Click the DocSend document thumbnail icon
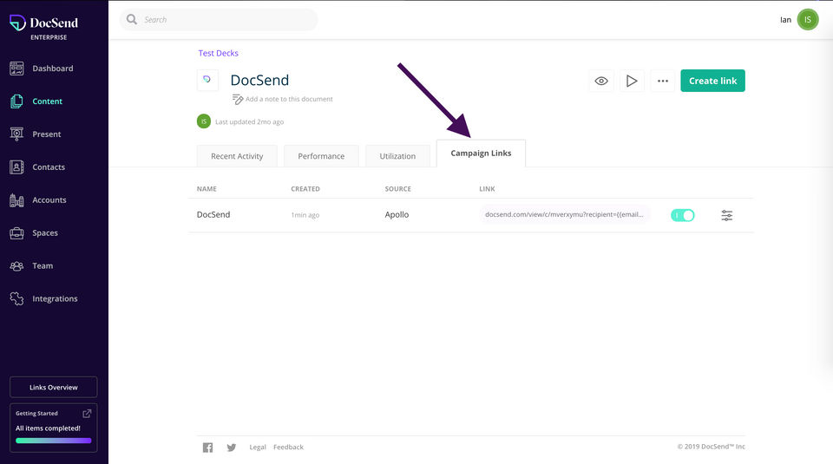The image size is (833, 464). [x=207, y=80]
